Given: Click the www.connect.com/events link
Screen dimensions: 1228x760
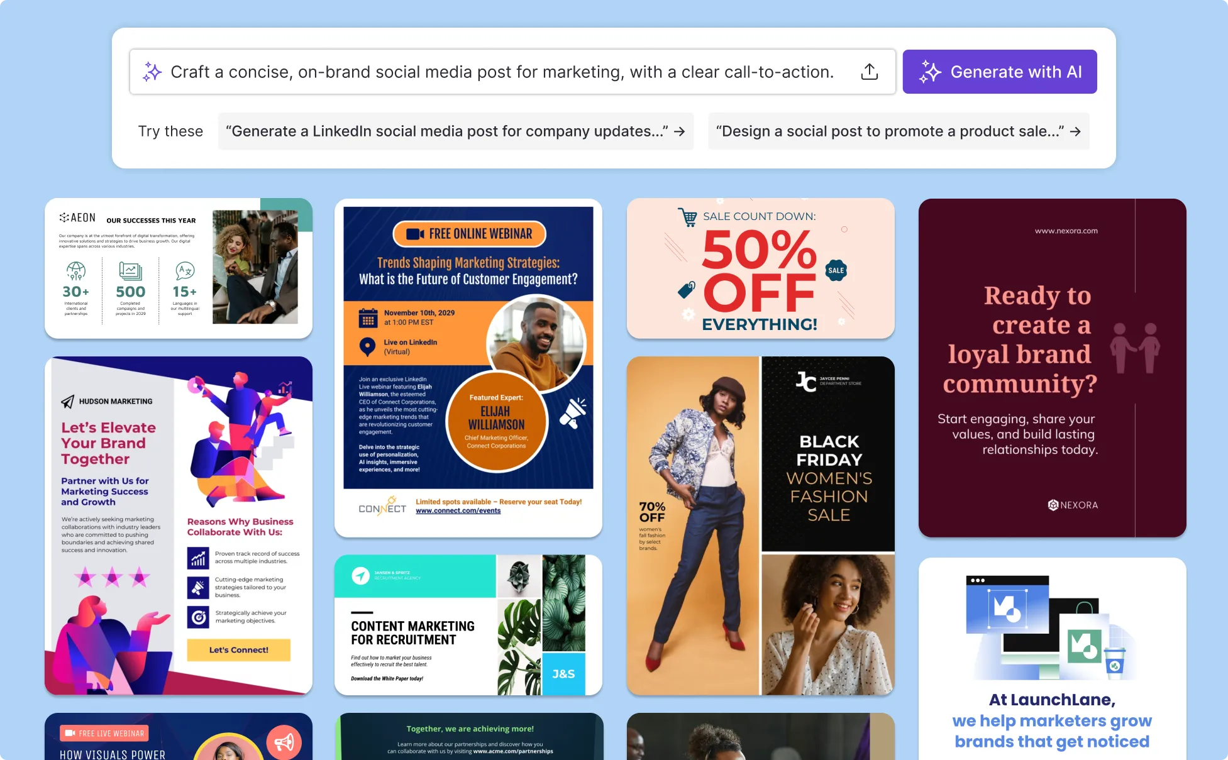Looking at the screenshot, I should (x=458, y=510).
